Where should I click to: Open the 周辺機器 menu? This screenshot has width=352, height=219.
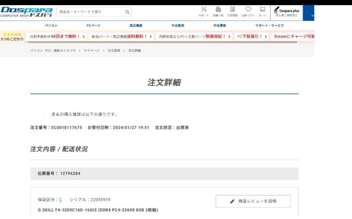point(136,25)
